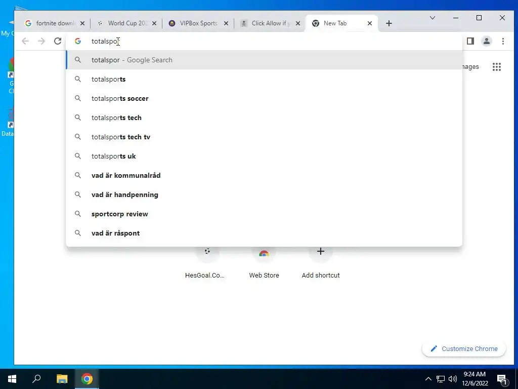The image size is (518, 389).
Task: Choose the 'sportcorp review' suggestion
Action: click(264, 214)
